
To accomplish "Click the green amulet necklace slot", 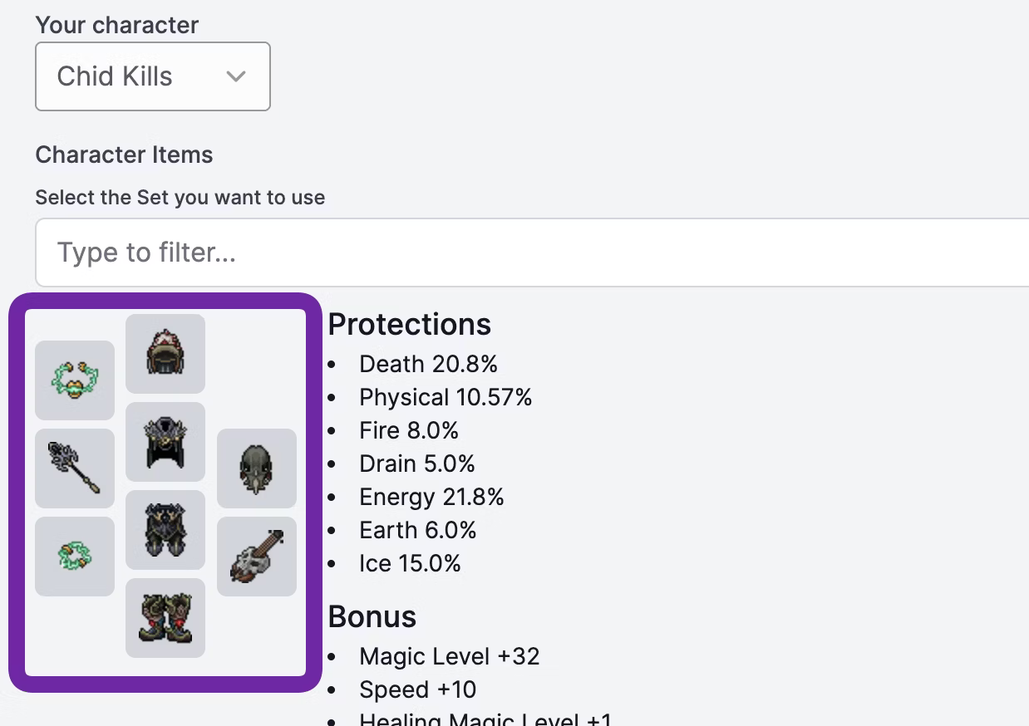I will coord(75,380).
